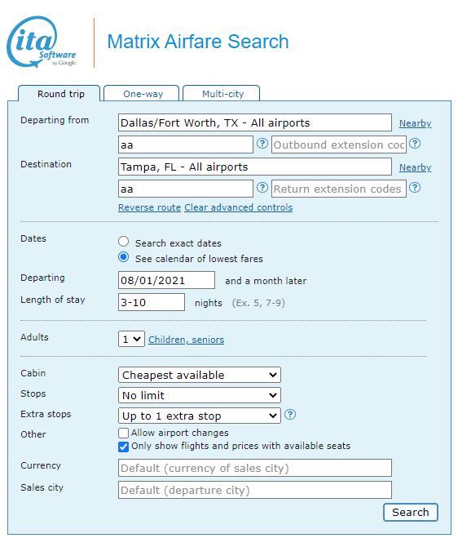458x547 pixels.
Task: Click the Reverse route link
Action: [x=149, y=207]
